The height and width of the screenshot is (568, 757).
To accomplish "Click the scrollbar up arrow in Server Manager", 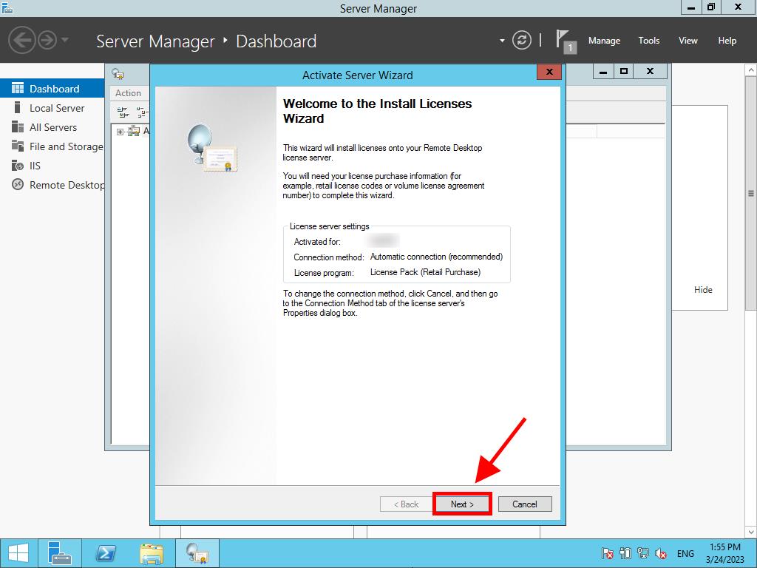I will point(751,70).
